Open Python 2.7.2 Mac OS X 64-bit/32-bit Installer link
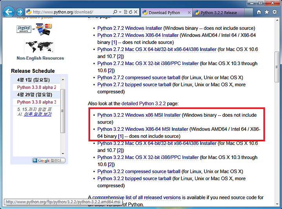282x209 pixels. tap(157, 49)
